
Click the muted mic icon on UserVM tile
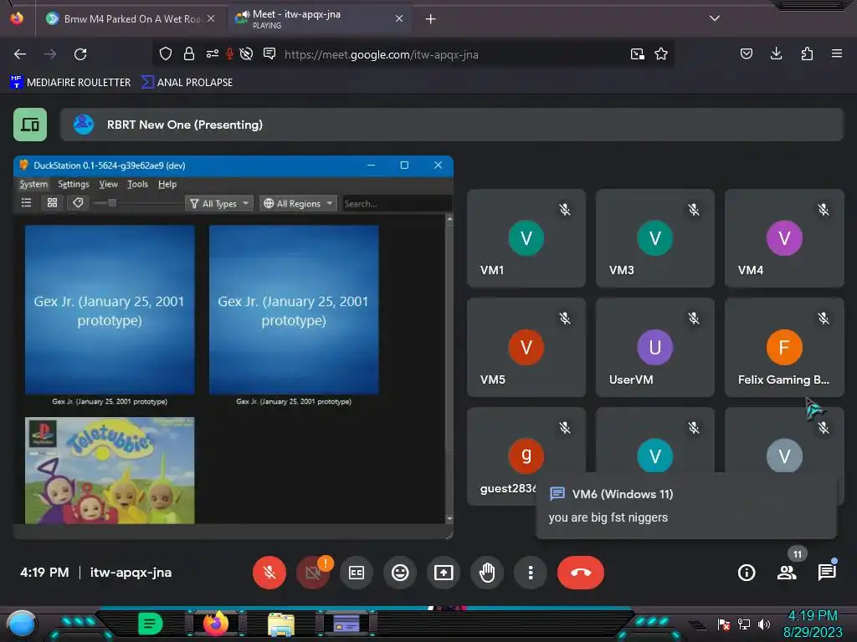(x=694, y=318)
